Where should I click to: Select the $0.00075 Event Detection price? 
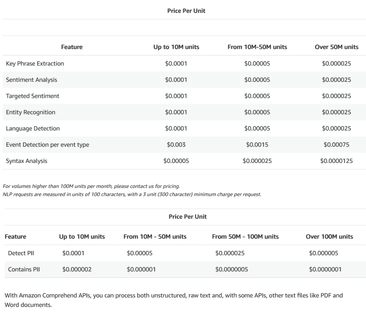pyautogui.click(x=337, y=145)
